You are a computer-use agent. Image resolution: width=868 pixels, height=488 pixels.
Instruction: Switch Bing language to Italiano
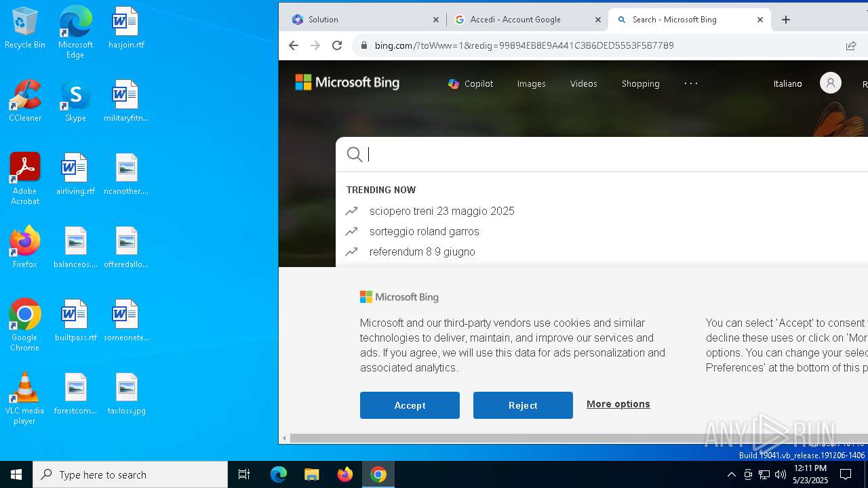click(x=787, y=83)
